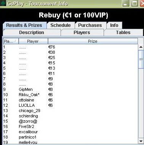Open the Description tab

tap(32, 33)
